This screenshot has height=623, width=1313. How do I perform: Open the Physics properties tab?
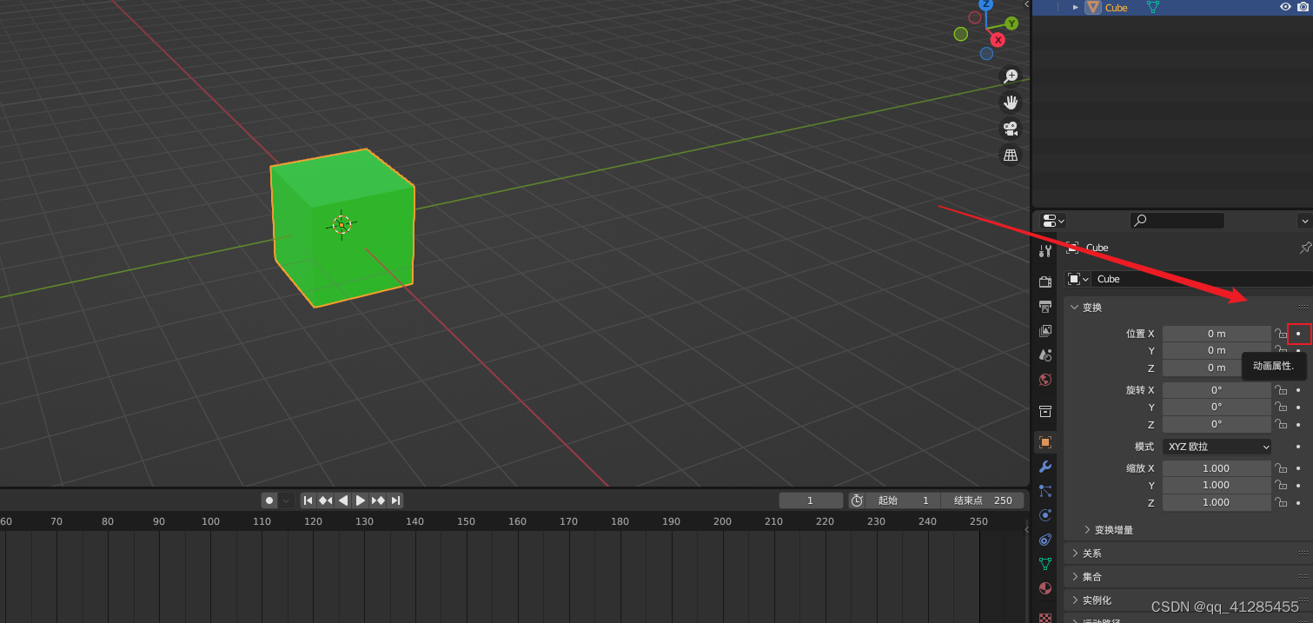(1045, 515)
